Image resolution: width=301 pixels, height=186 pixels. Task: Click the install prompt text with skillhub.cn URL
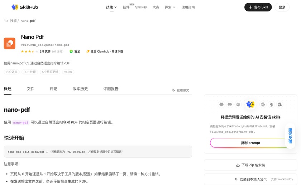[x=243, y=129]
